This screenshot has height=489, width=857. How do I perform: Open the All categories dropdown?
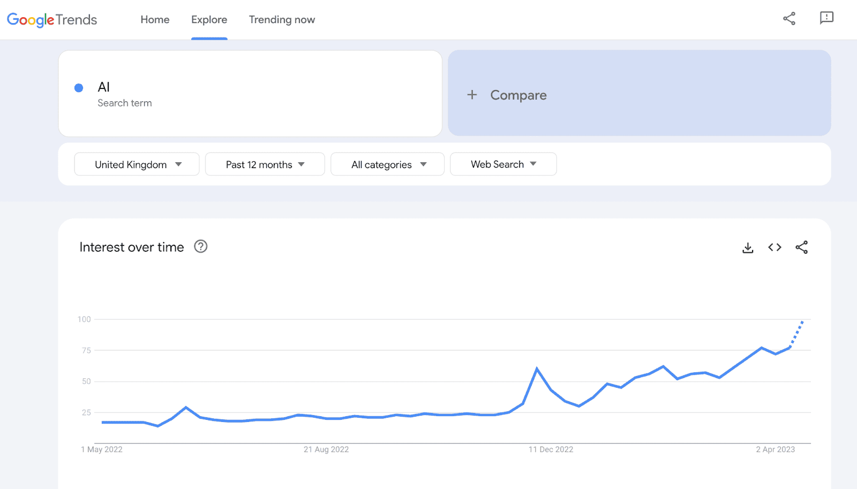387,164
